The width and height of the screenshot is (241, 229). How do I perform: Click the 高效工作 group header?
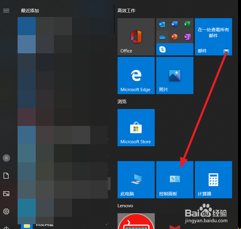click(126, 11)
